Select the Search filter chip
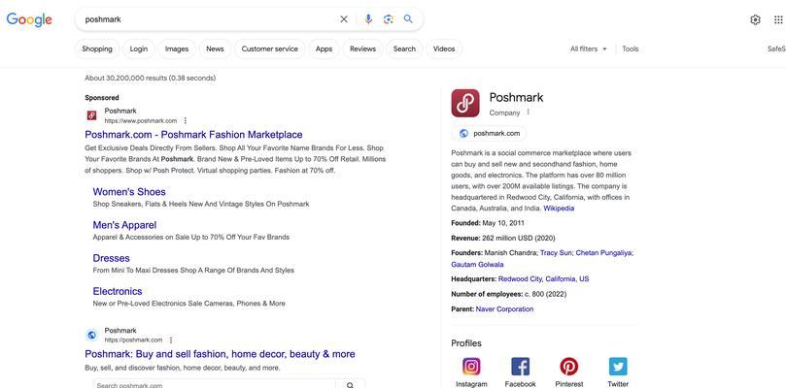Screen dimensions: 786x388 pyautogui.click(x=404, y=49)
